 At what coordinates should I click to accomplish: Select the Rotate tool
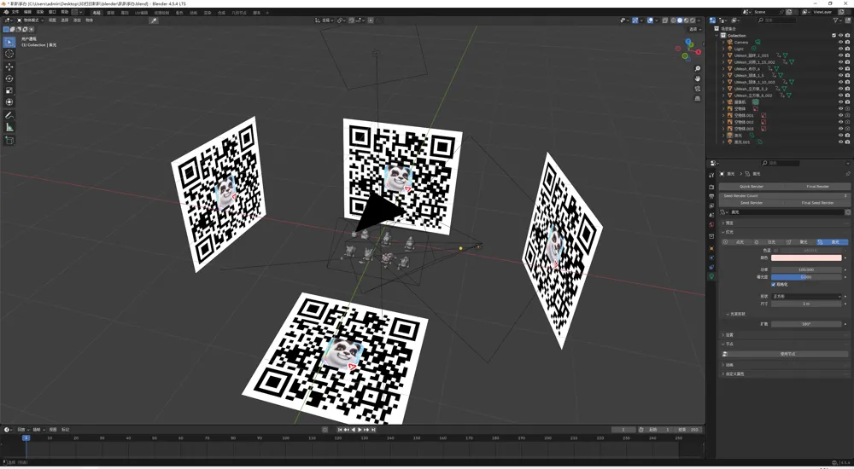tap(9, 78)
